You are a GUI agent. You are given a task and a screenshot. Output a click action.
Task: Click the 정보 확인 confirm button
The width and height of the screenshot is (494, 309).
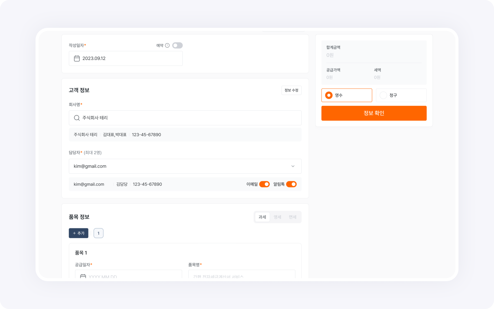(374, 113)
